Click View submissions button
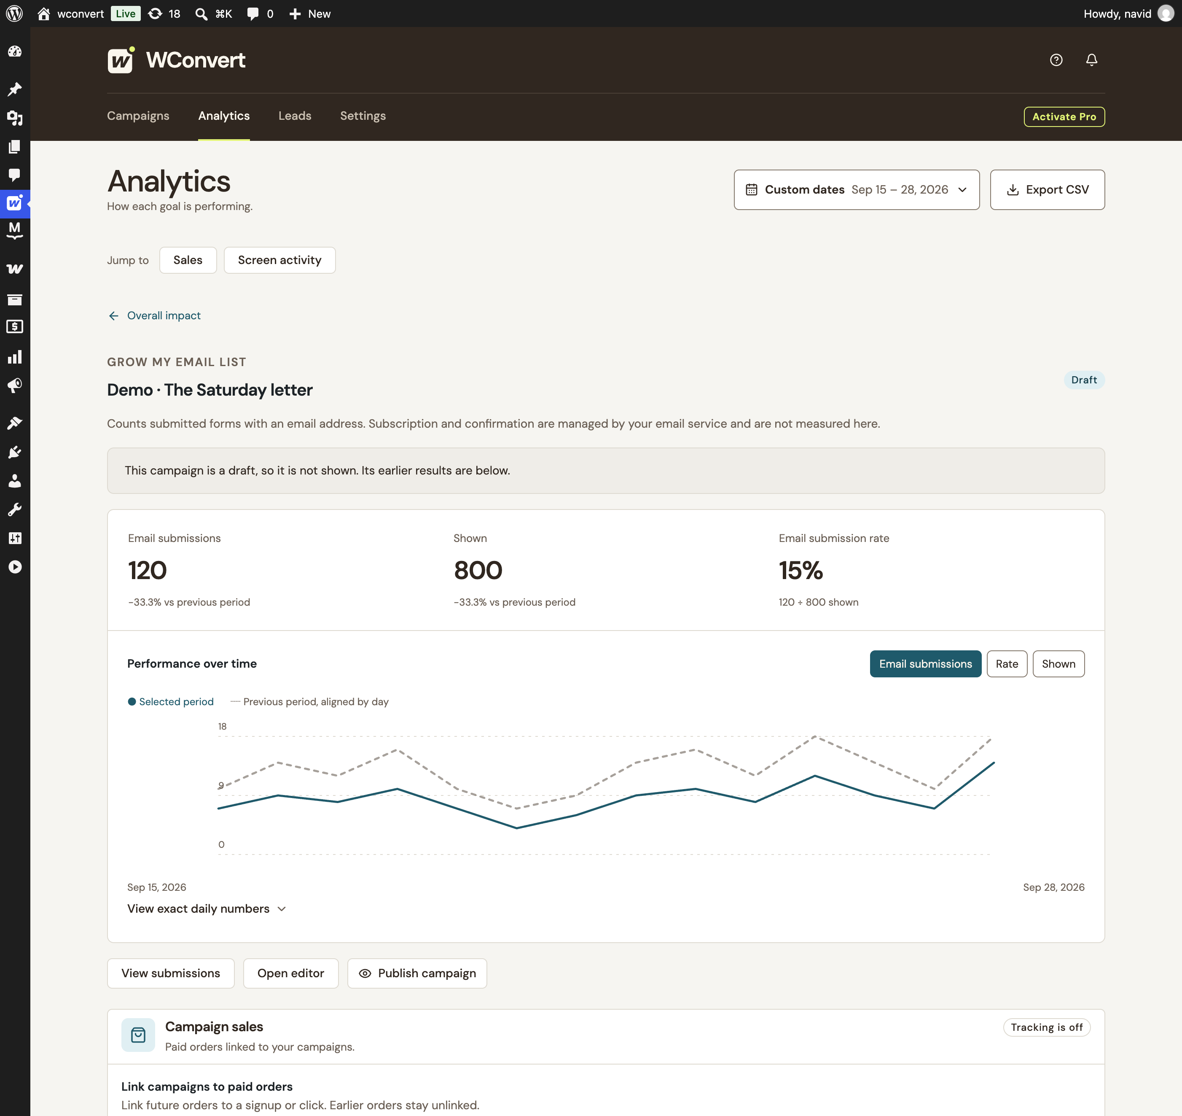Screen dimensions: 1182x1116 click(x=171, y=973)
